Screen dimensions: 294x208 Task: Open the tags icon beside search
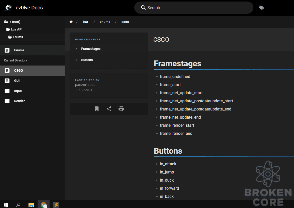point(261,8)
